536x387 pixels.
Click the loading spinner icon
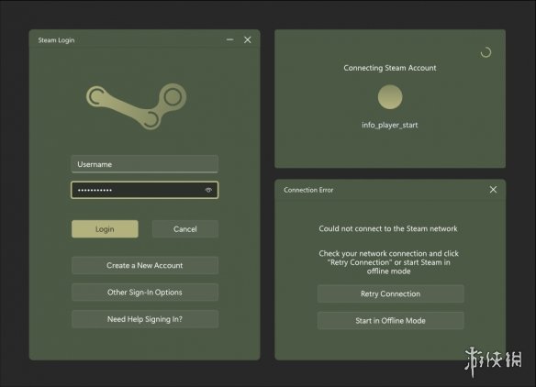pos(486,52)
